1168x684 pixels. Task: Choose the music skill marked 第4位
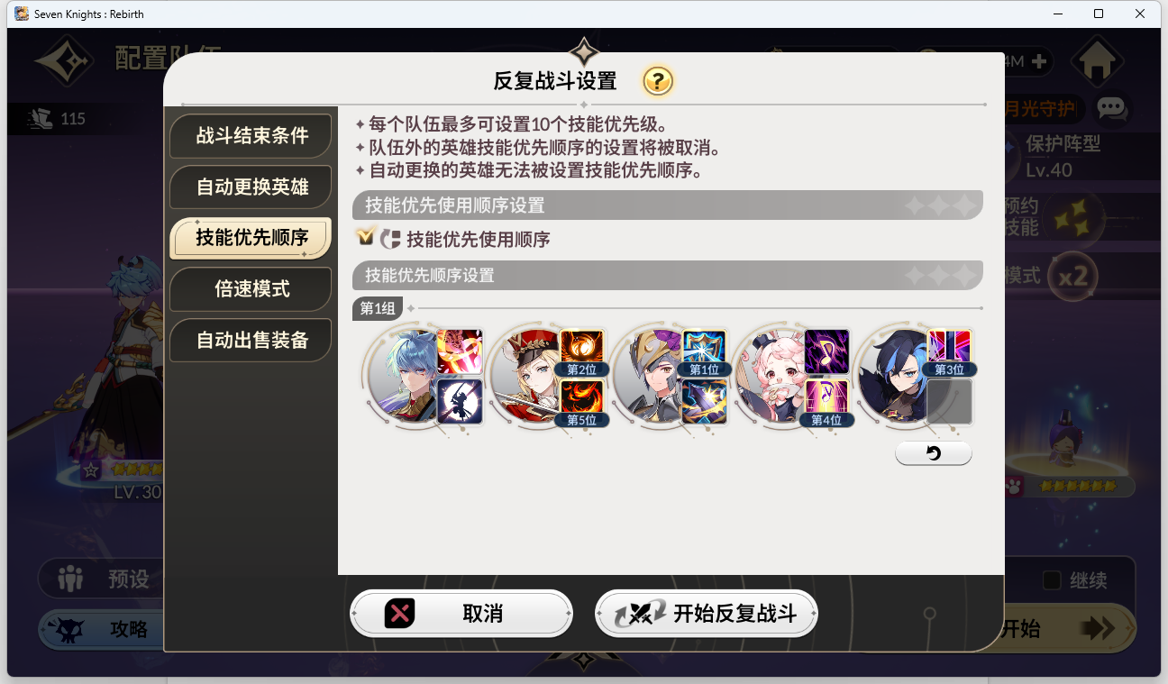826,402
